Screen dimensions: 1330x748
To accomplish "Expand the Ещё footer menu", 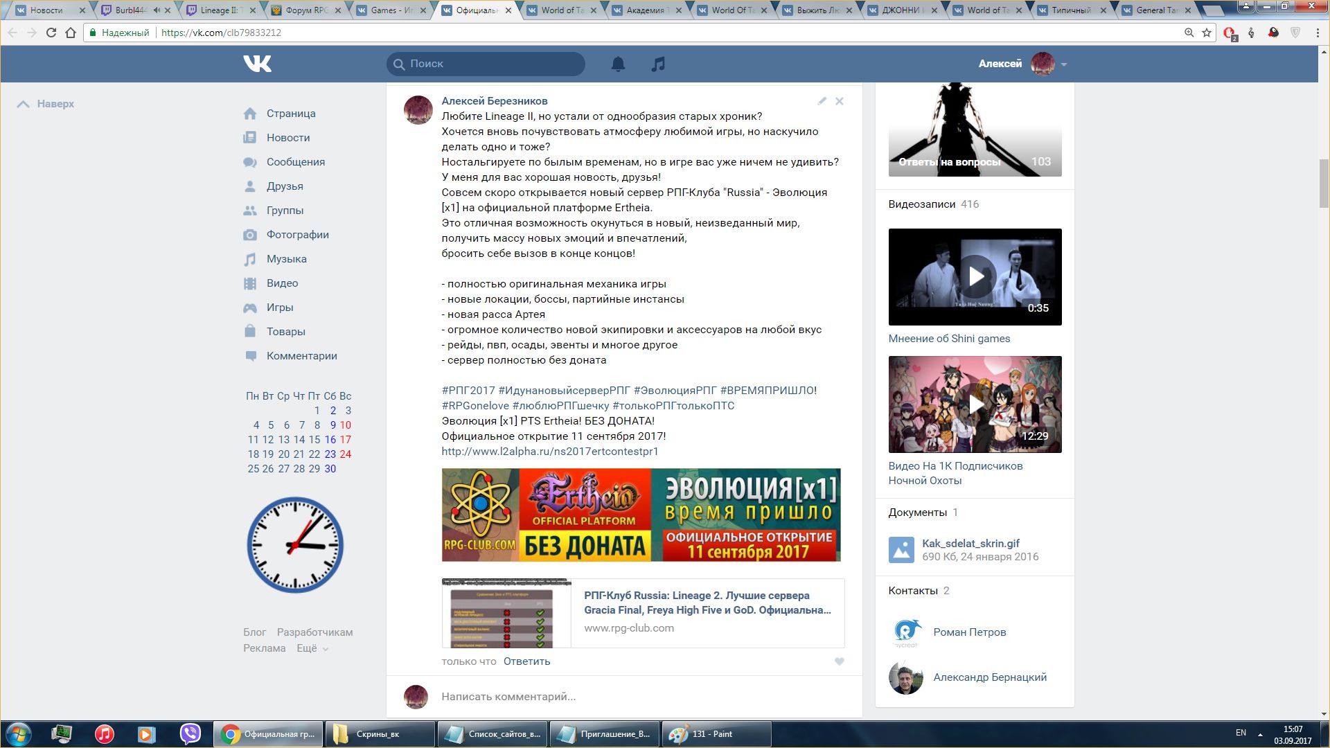I will pos(312,648).
